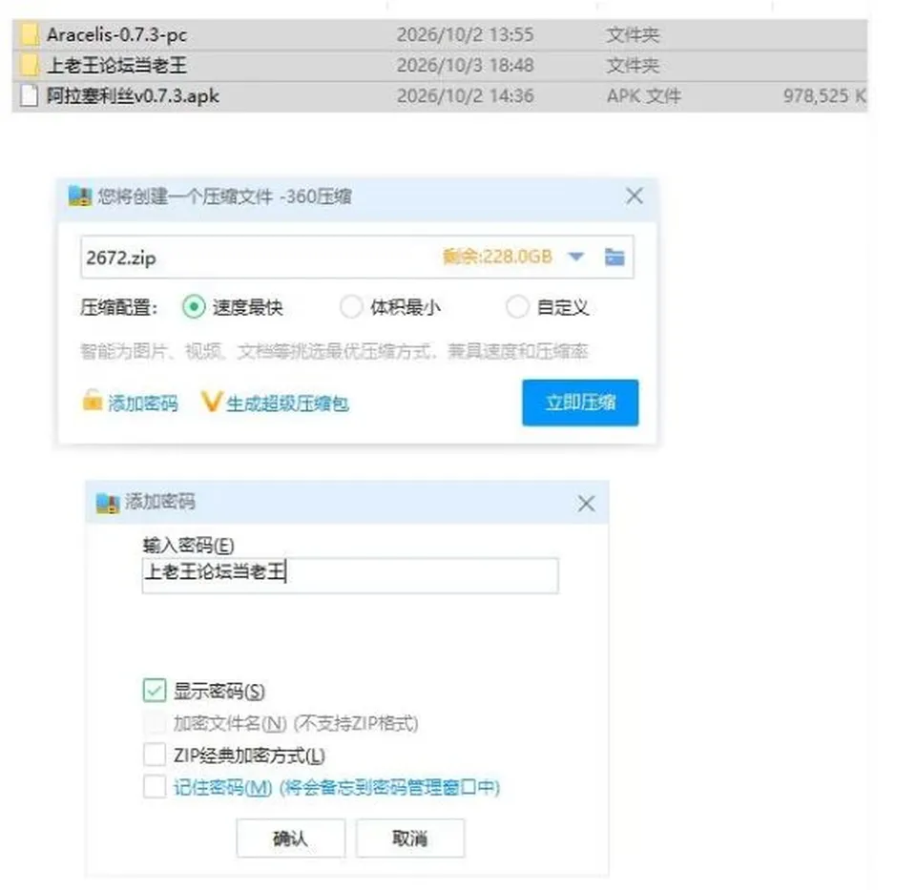This screenshot has width=916, height=890.
Task: Click the 生成超级压缩包 link
Action: 287,403
